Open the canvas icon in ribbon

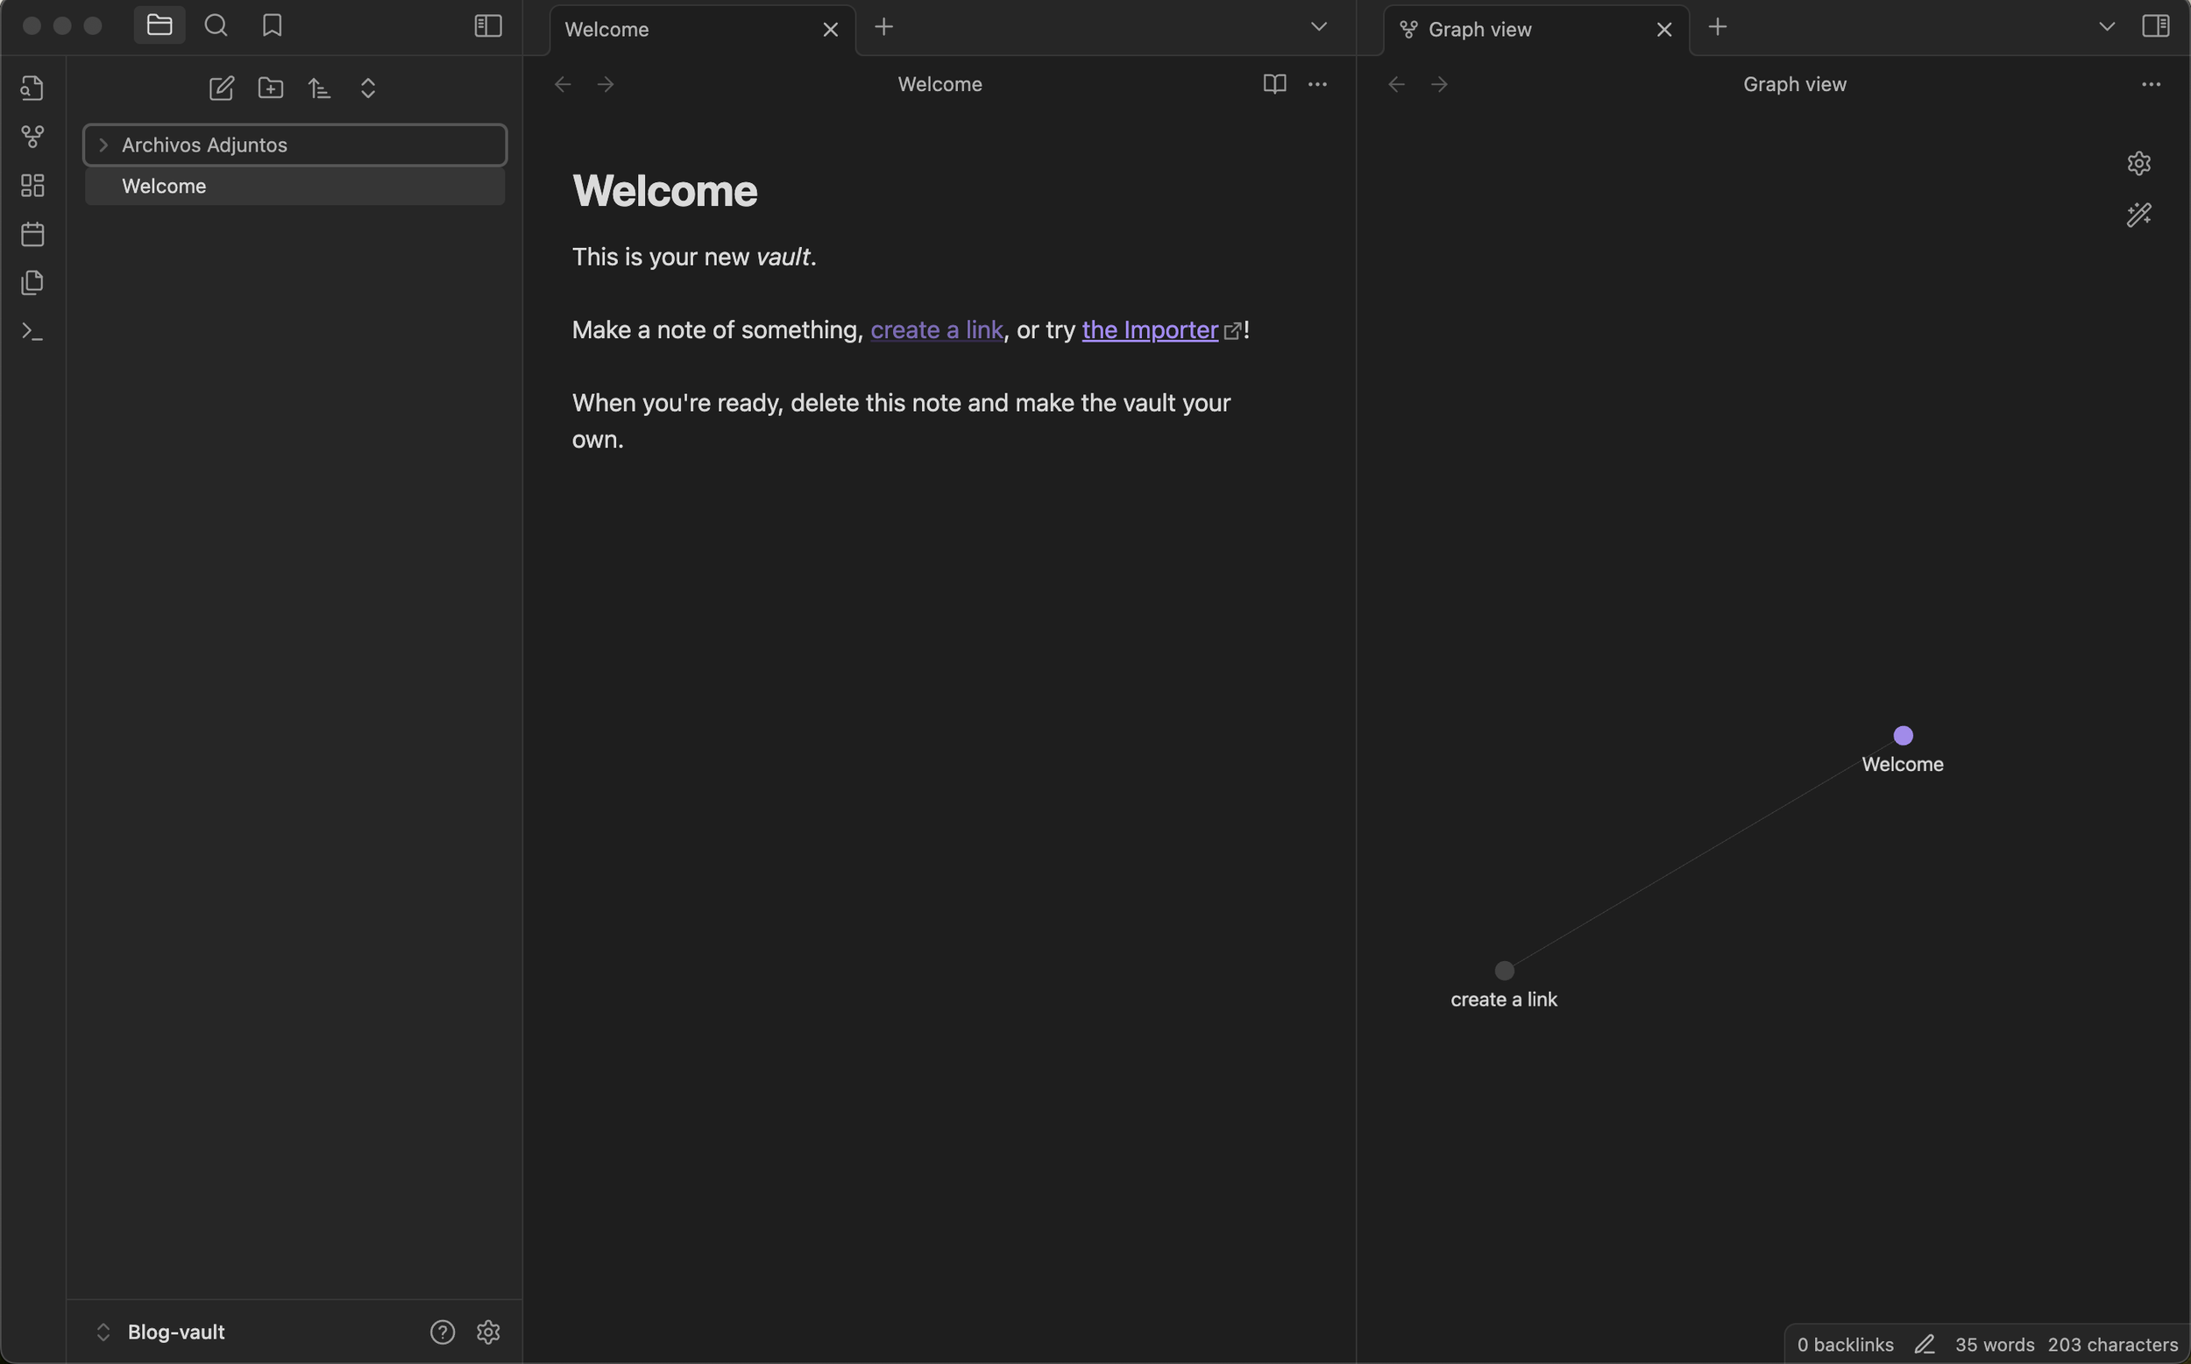(32, 185)
